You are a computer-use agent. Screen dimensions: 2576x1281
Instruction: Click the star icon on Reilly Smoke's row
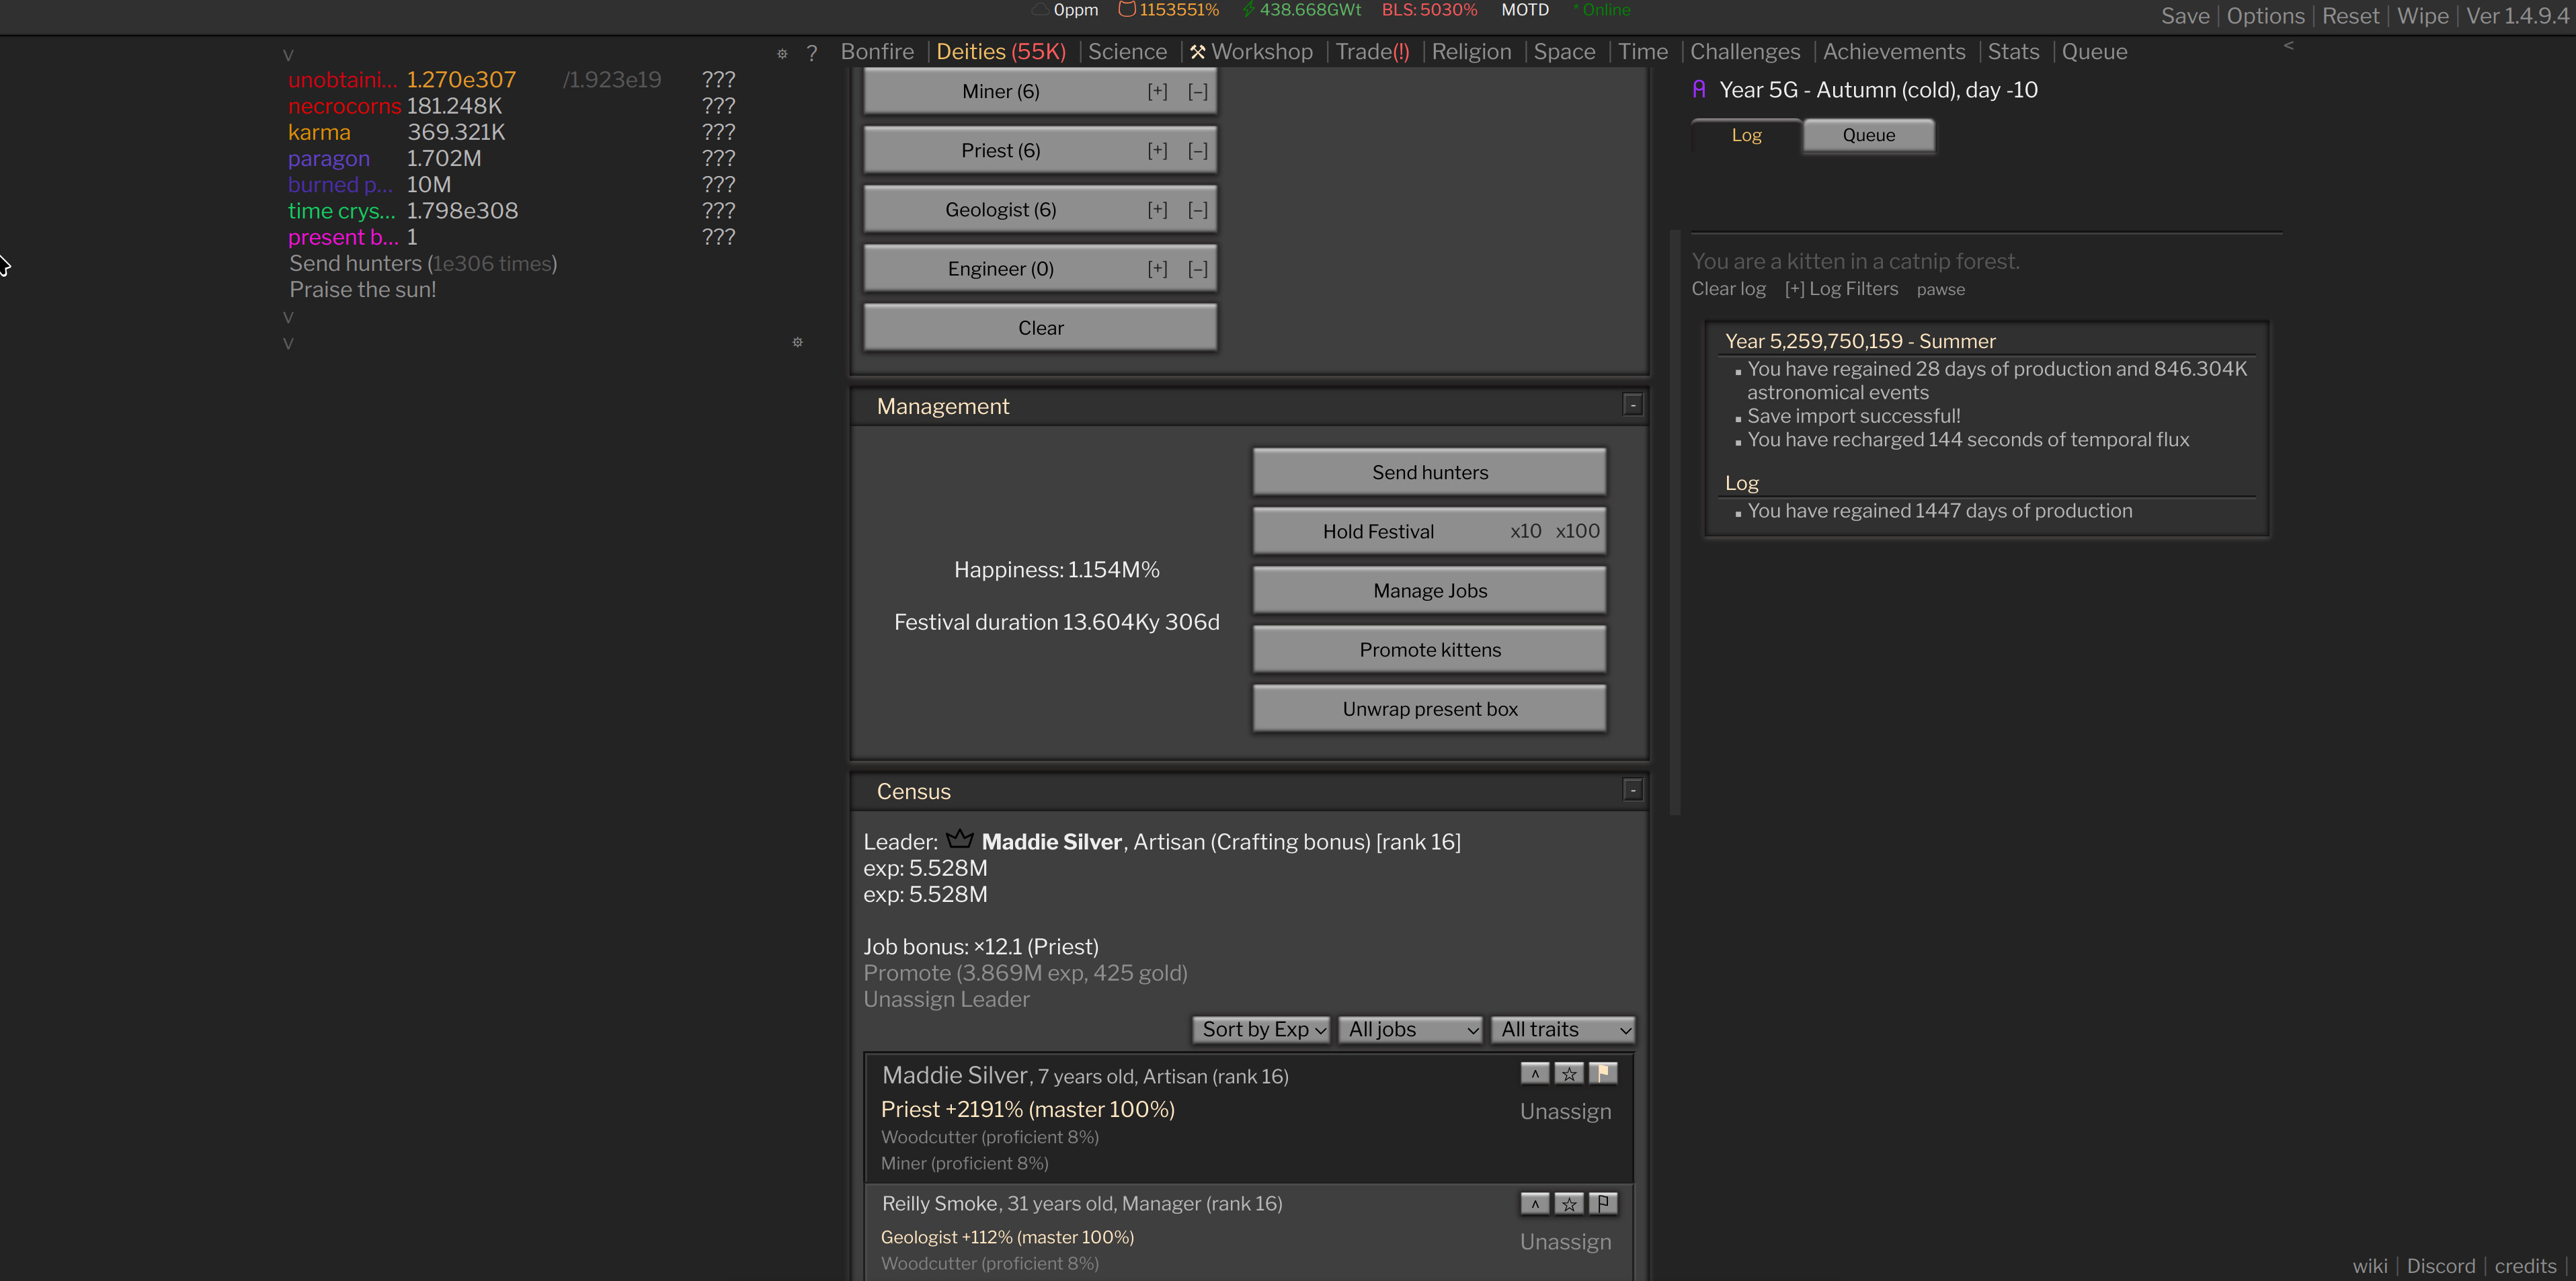pos(1568,1204)
